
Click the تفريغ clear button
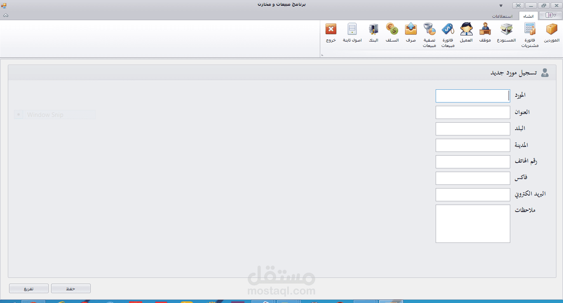pos(29,289)
